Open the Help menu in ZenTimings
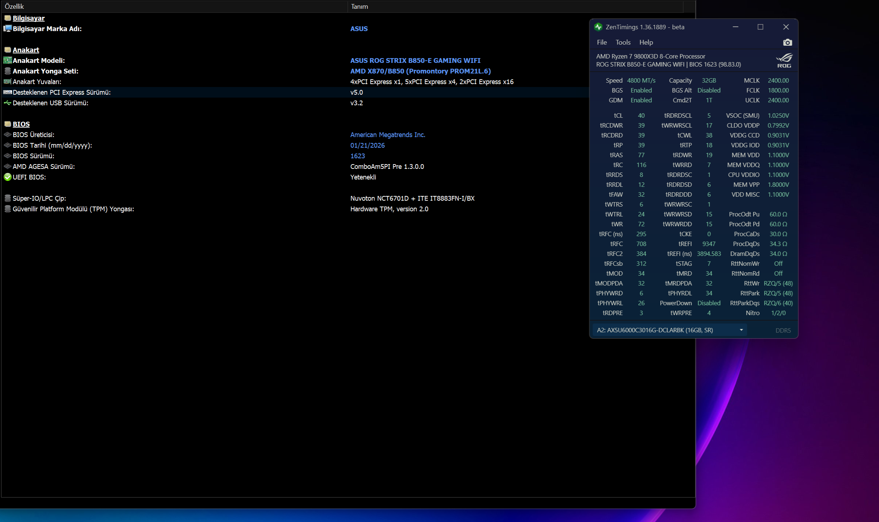Image resolution: width=879 pixels, height=522 pixels. click(x=646, y=42)
